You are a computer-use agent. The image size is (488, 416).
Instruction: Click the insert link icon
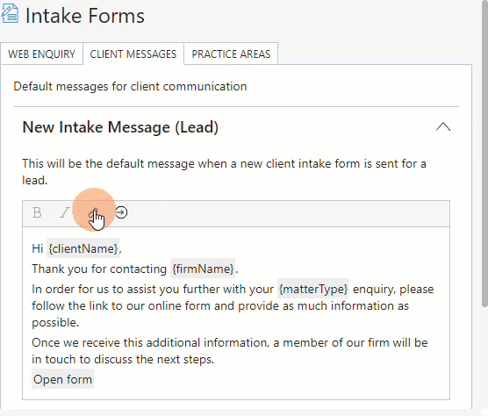pyautogui.click(x=93, y=212)
